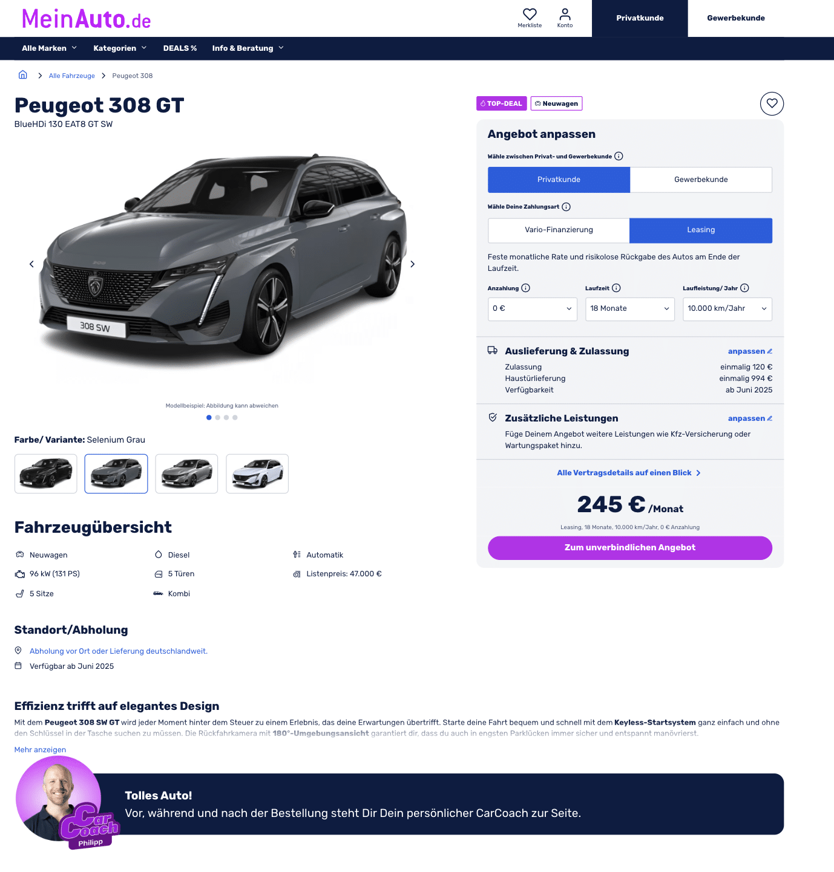Open the DEALS % menu item
This screenshot has width=834, height=872.
[x=180, y=48]
